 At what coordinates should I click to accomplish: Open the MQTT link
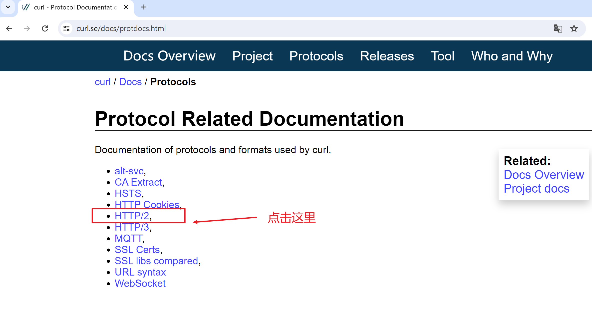tap(128, 239)
